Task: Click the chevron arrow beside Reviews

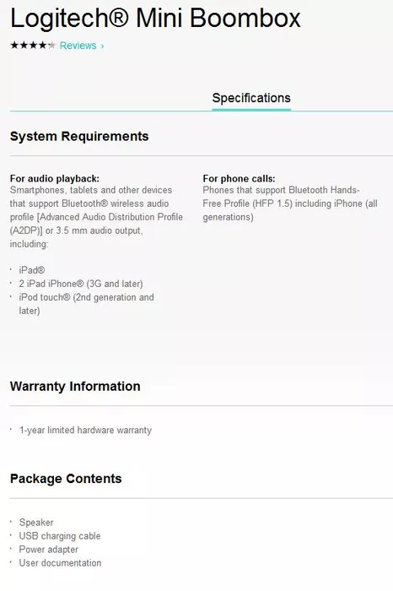Action: click(102, 46)
